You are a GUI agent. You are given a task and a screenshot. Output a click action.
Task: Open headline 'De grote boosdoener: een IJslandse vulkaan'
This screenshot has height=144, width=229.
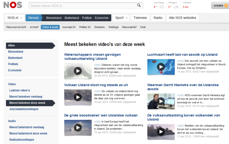pyautogui.click(x=101, y=116)
